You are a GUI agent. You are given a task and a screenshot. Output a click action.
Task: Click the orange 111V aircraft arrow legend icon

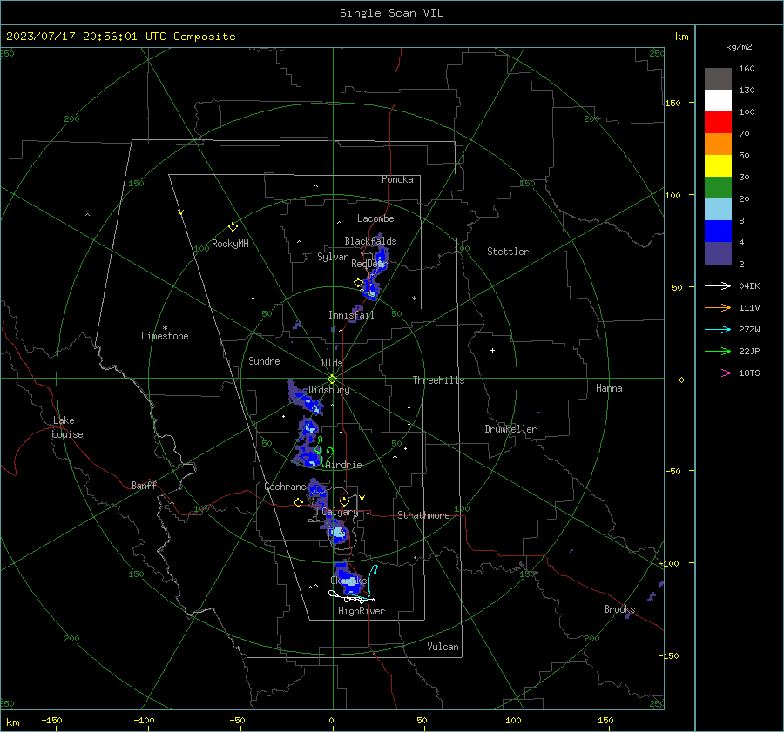point(718,308)
